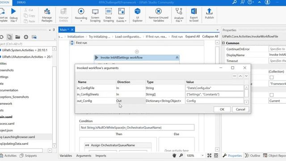Open the Help menu icon

pos(251,2)
